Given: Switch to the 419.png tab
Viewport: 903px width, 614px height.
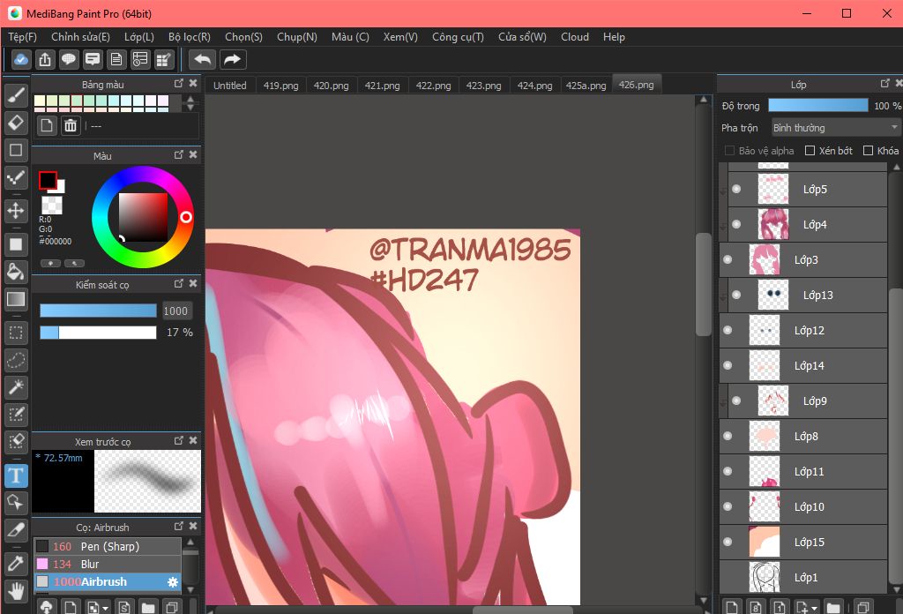Looking at the screenshot, I should [281, 86].
